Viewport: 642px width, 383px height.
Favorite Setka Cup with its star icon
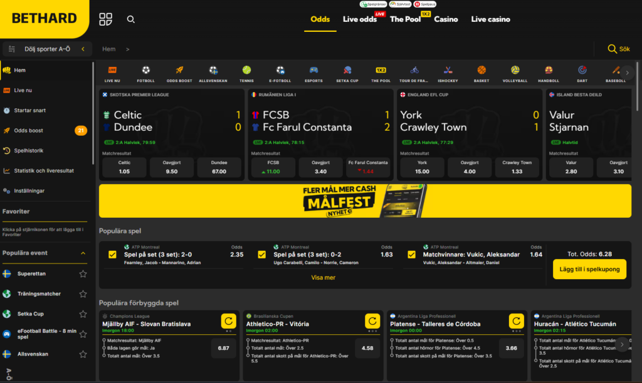(83, 314)
